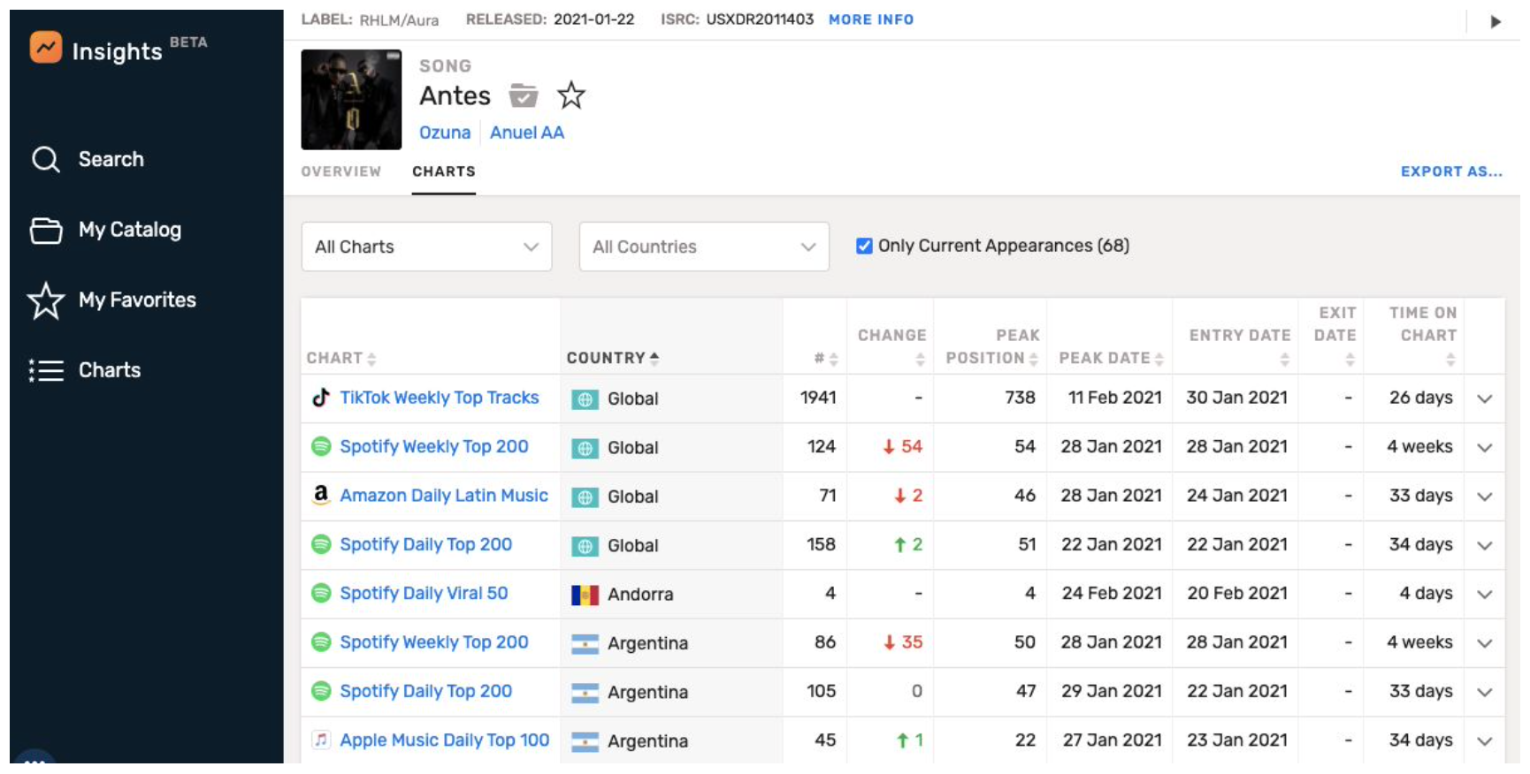Open the All Charts dropdown
Viewport: 1530px width, 774px height.
[426, 247]
